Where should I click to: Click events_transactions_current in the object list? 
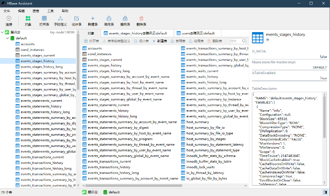pos(109,161)
